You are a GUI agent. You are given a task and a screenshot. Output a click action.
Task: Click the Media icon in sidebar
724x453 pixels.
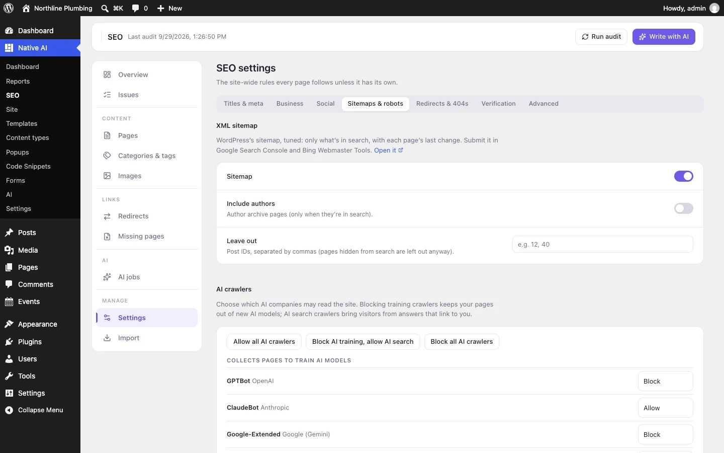coord(9,250)
